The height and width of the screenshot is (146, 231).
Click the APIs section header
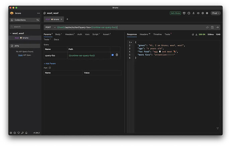click(25, 46)
